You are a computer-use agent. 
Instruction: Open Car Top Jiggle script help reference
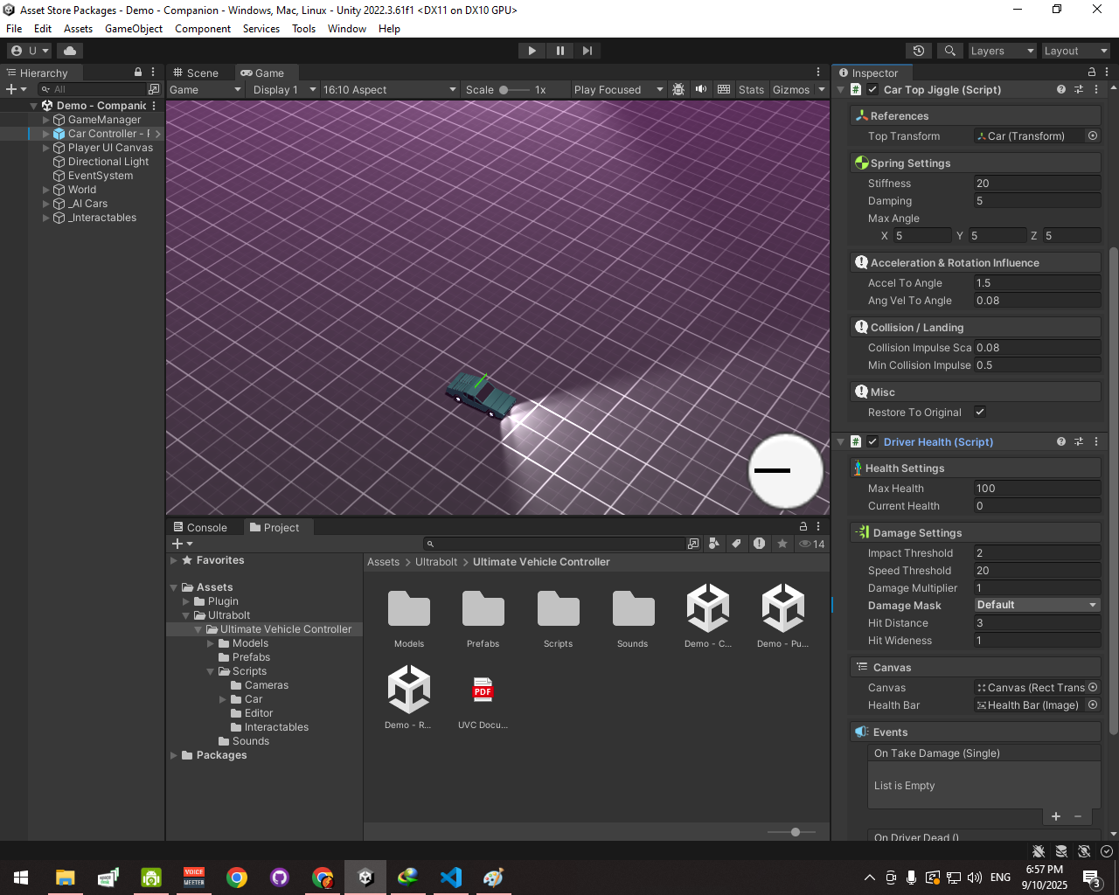[x=1061, y=89]
